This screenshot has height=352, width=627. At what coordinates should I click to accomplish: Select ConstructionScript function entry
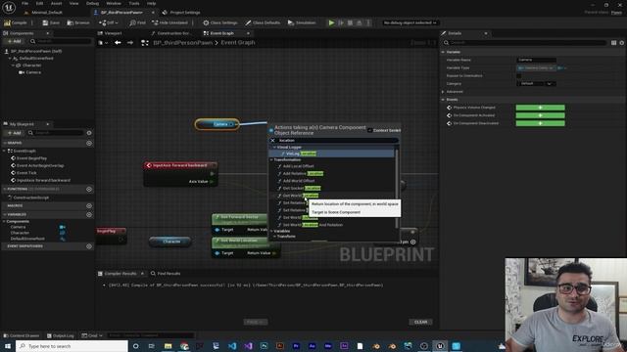pos(30,198)
